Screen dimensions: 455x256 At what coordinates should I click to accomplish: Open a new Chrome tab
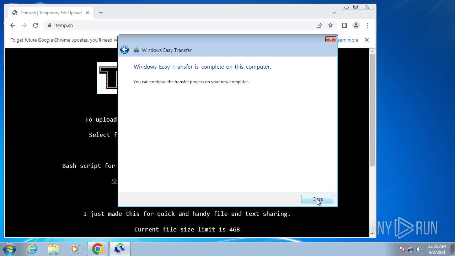click(101, 13)
